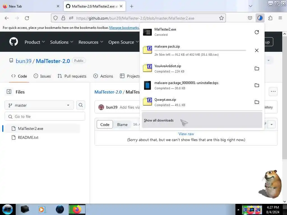The height and width of the screenshot is (215, 287).
Task: Search files with the magnifier button
Action: tap(80, 105)
